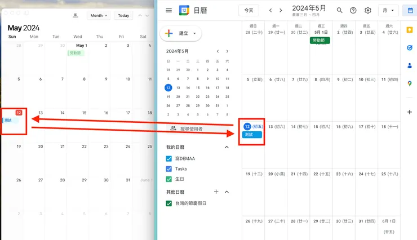Screen dimensions: 417x240
Task: Collapse the 其他日曆 section
Action: coord(227,192)
